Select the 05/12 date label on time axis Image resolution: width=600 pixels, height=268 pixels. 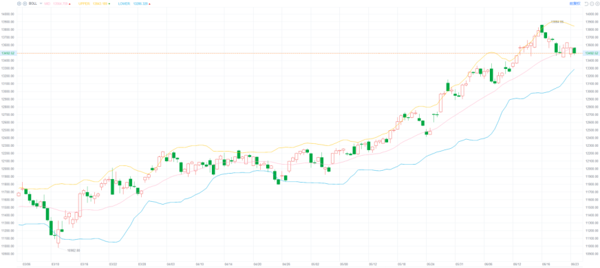[x=373, y=264]
